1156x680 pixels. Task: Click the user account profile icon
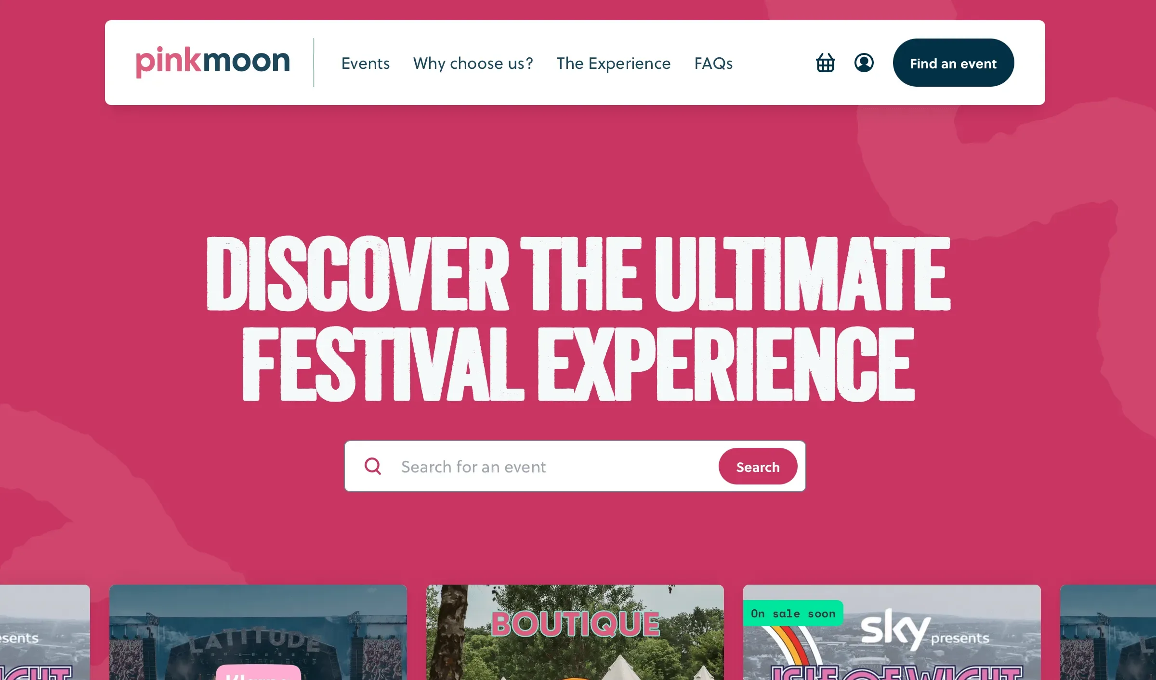coord(864,63)
